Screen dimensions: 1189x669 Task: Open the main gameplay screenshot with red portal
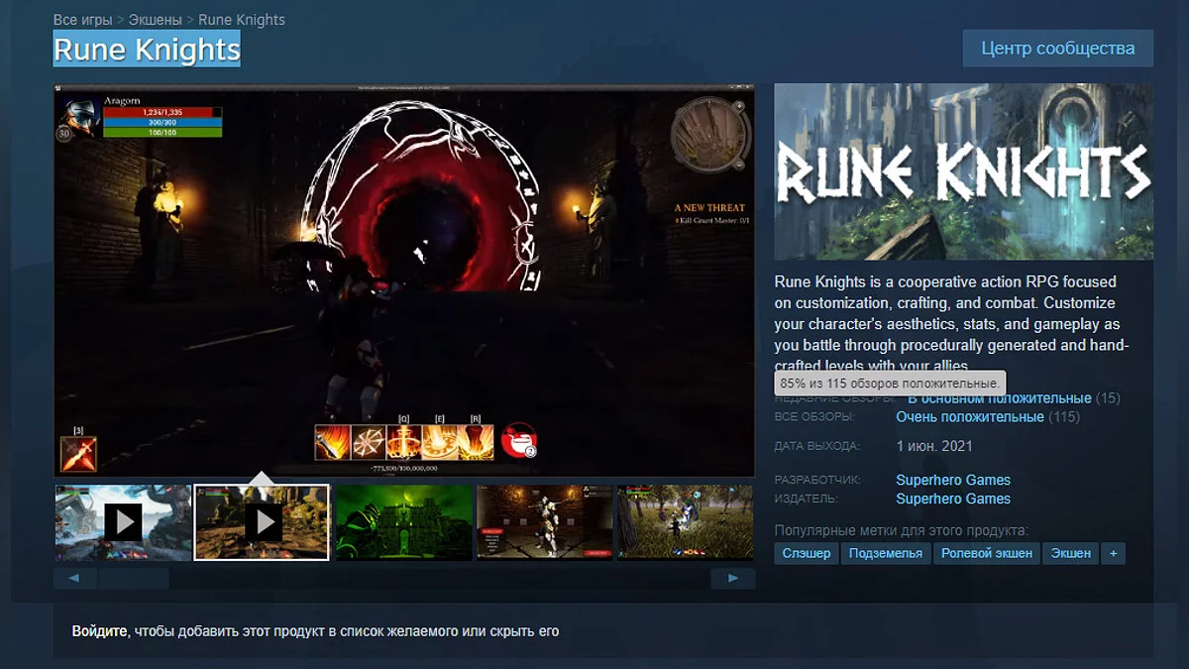(404, 280)
